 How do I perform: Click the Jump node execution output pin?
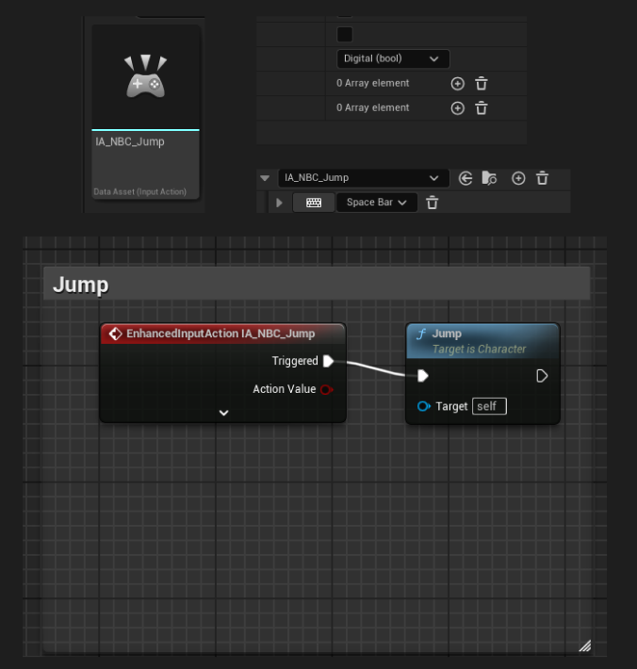coord(542,376)
